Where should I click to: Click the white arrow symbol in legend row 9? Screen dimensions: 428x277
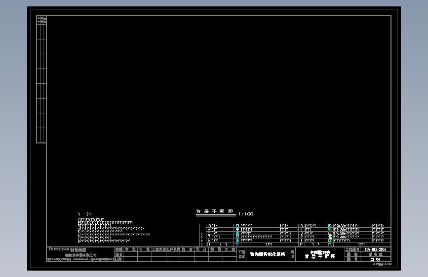coord(237,229)
